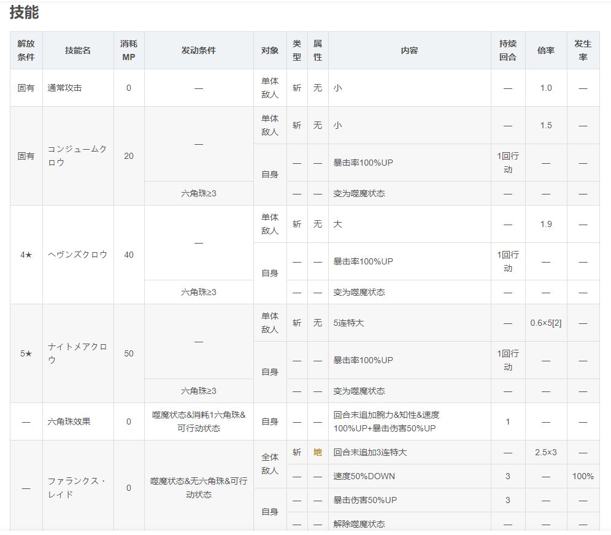Select the 噬魔状态&消耗1六角珠&可行动状态 condition cell
611x535 pixels.
[x=199, y=421]
